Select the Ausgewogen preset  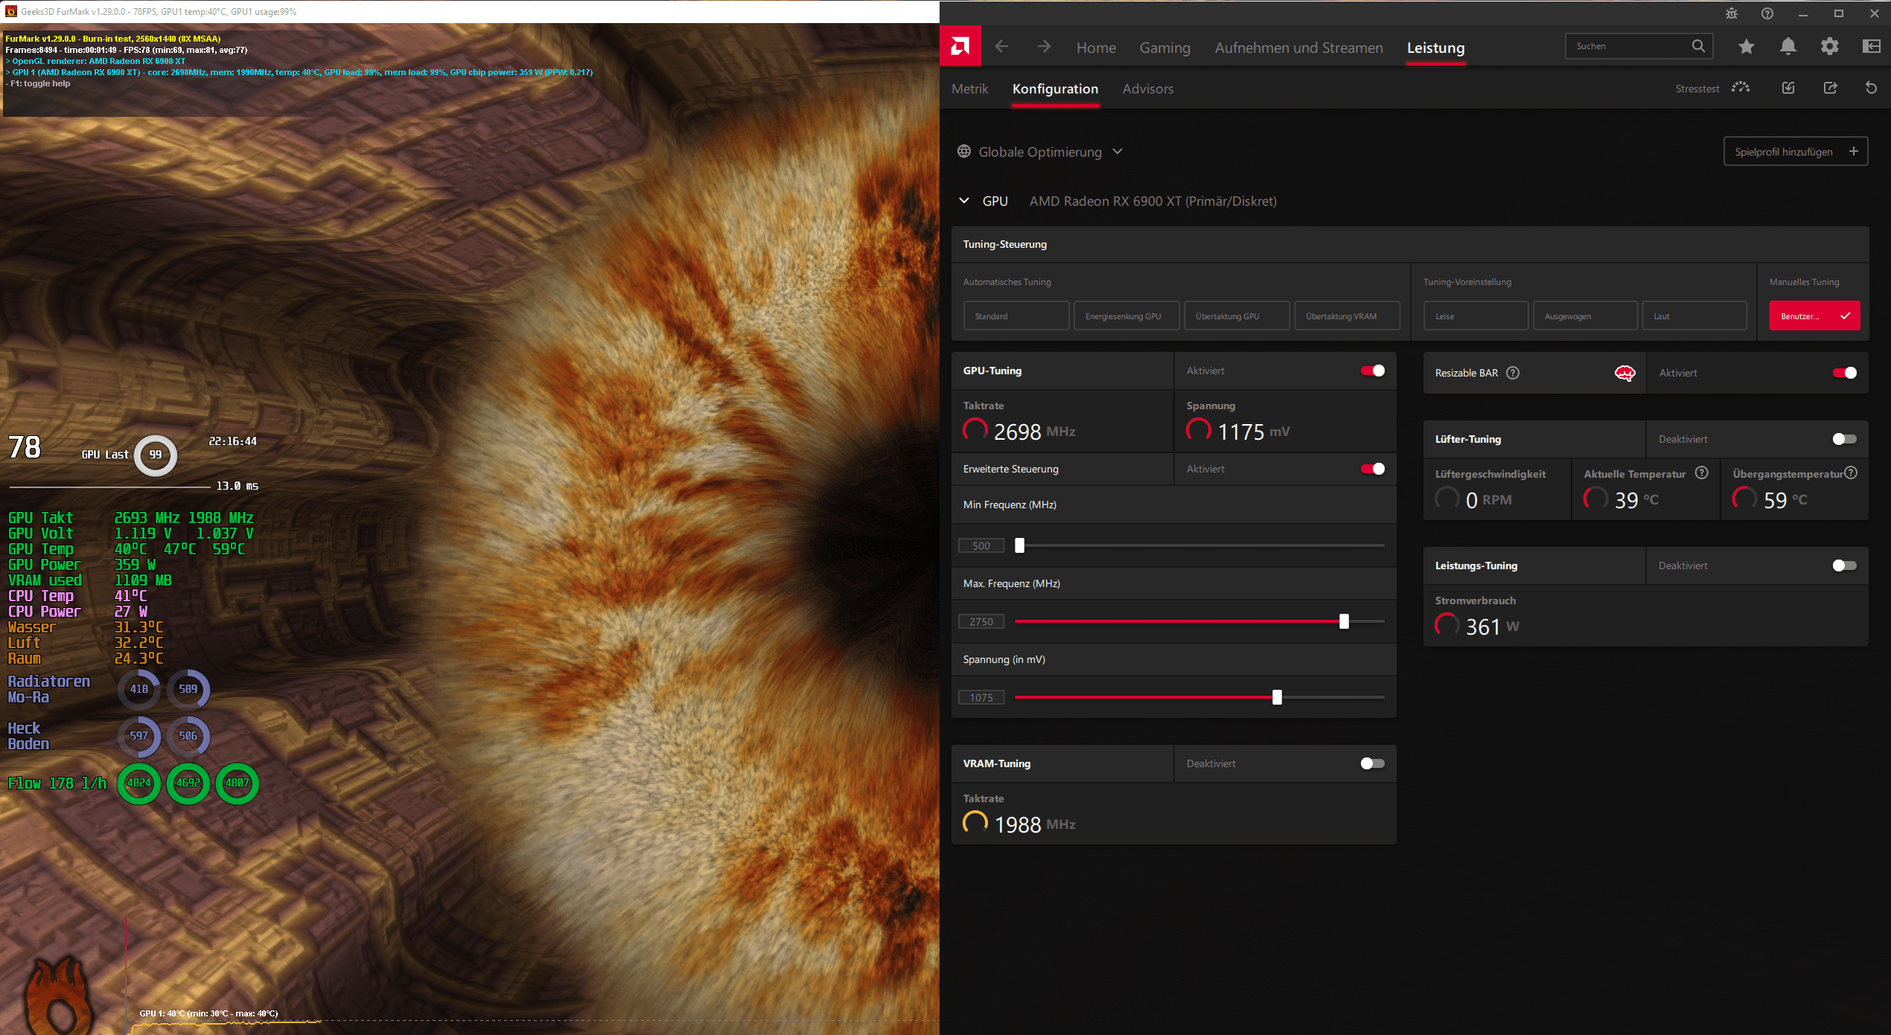pos(1585,315)
